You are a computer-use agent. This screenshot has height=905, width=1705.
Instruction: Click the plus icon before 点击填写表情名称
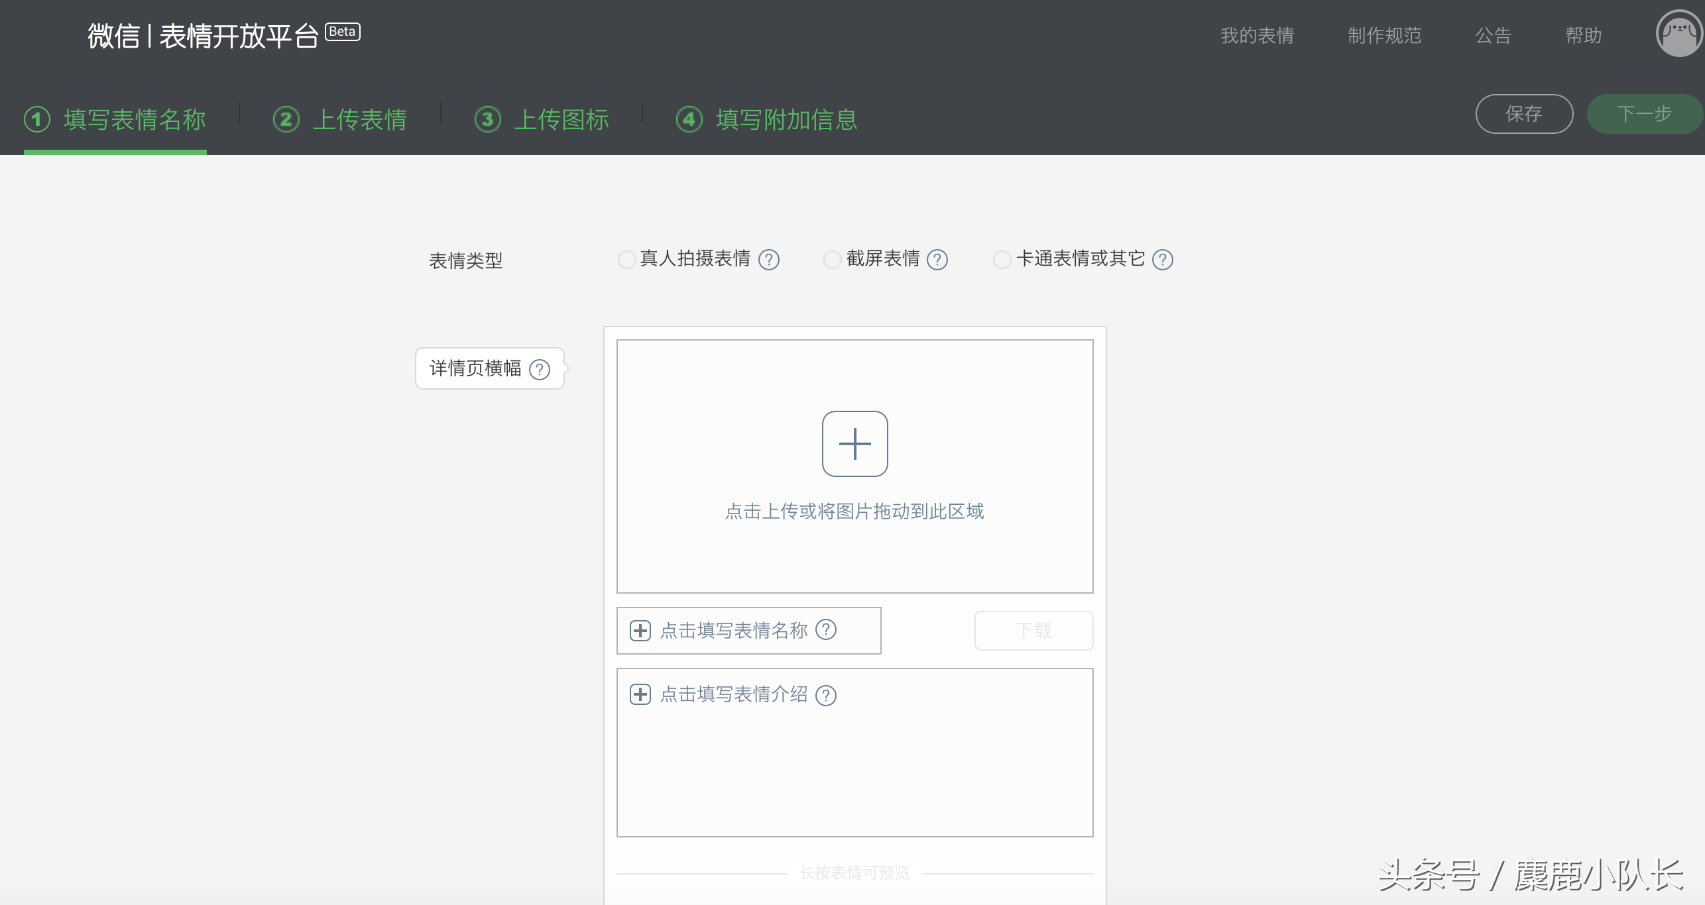point(640,631)
